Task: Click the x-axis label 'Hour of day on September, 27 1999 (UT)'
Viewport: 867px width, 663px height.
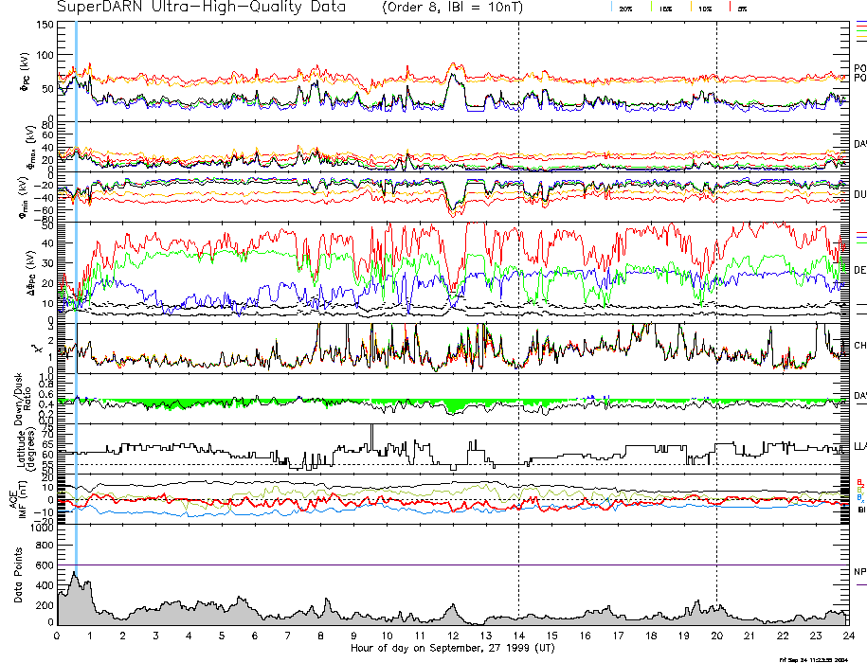Action: pyautogui.click(x=453, y=648)
